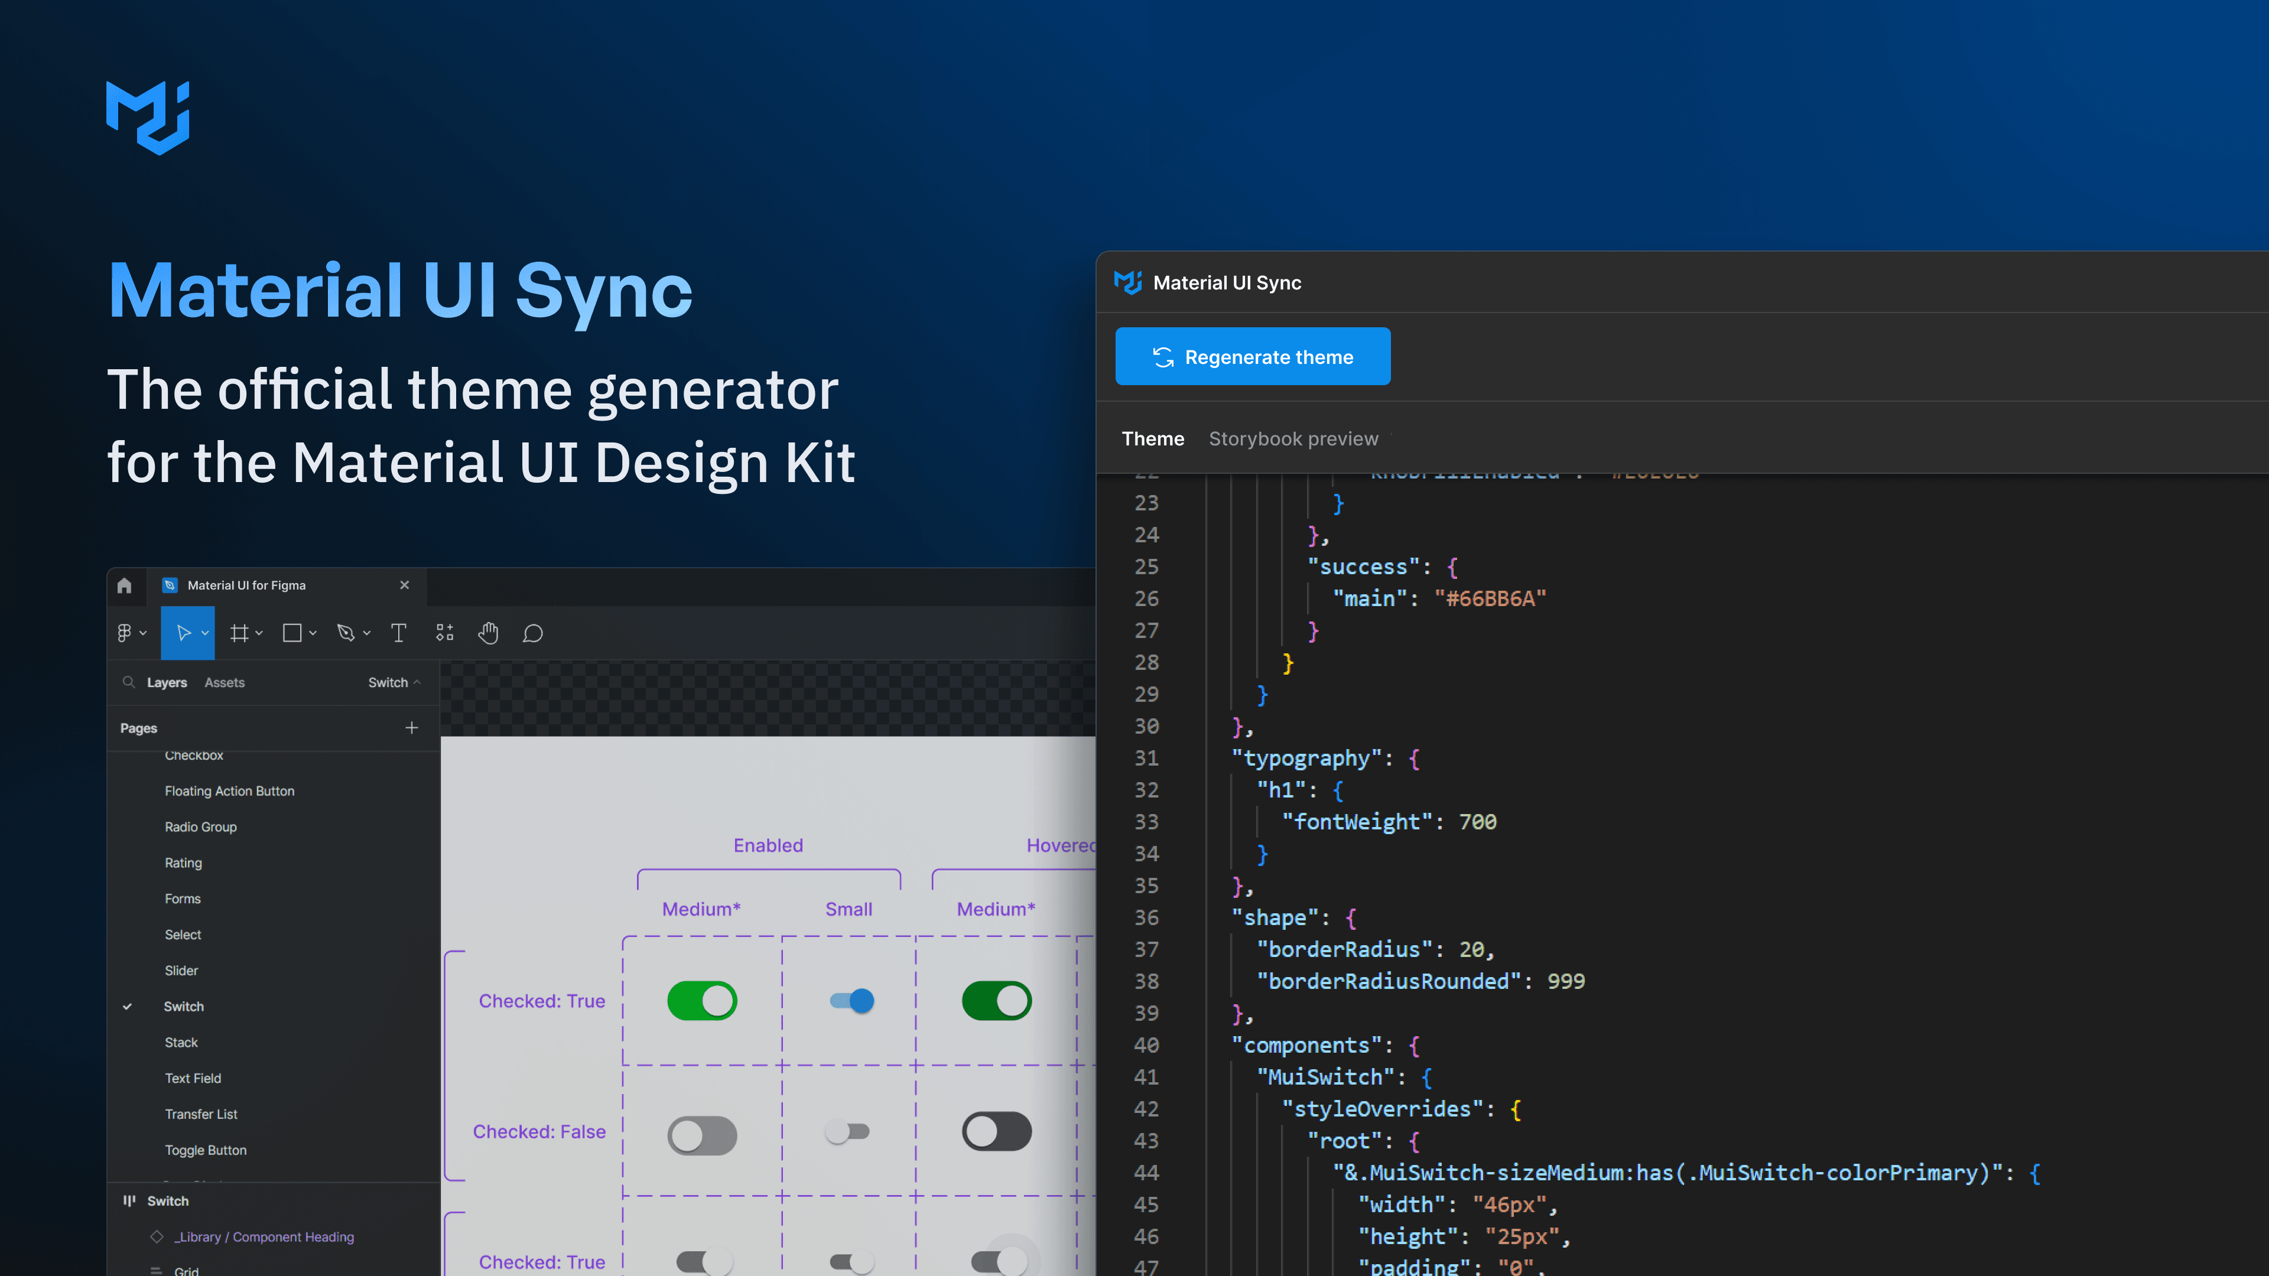This screenshot has height=1276, width=2269.
Task: Open Frame tool dropdown chevron
Action: point(259,633)
